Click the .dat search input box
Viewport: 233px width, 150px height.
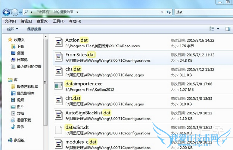coord(204,12)
